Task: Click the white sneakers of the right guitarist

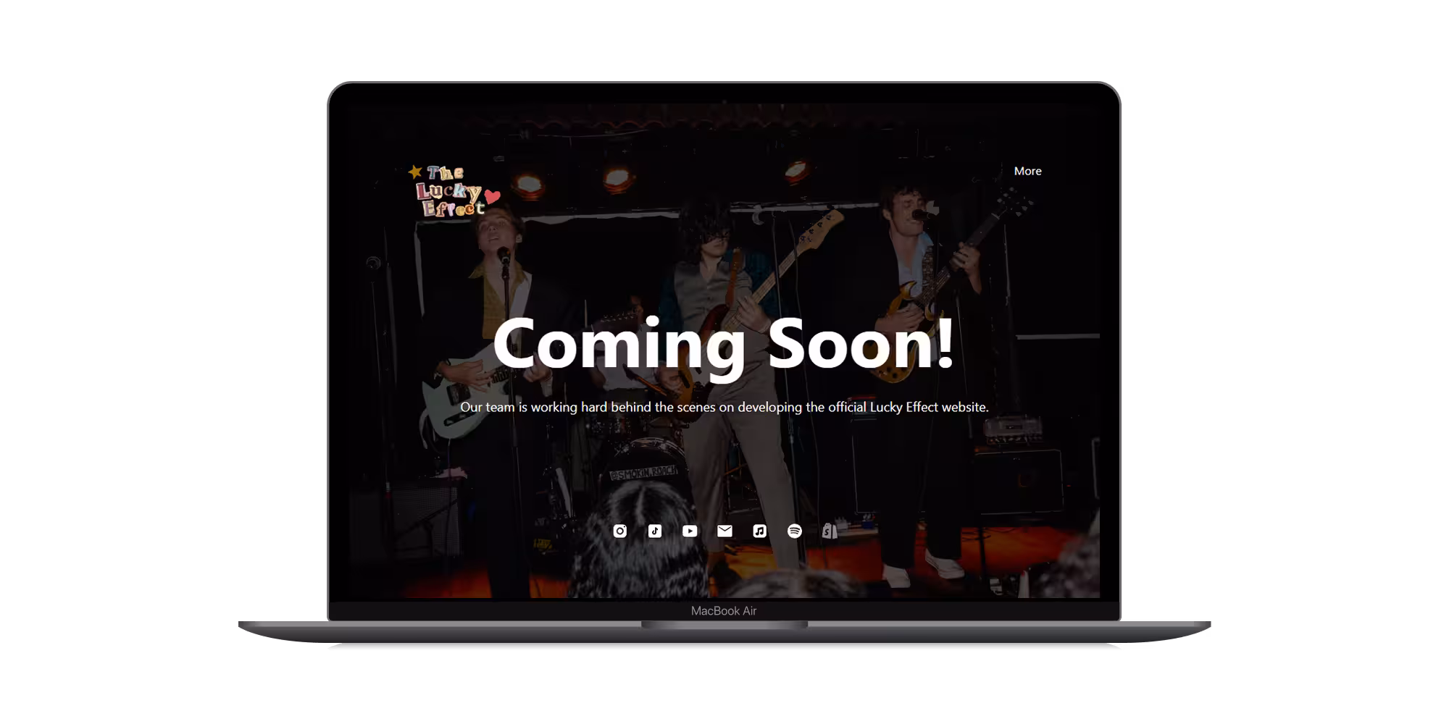Action: pyautogui.click(x=942, y=563)
